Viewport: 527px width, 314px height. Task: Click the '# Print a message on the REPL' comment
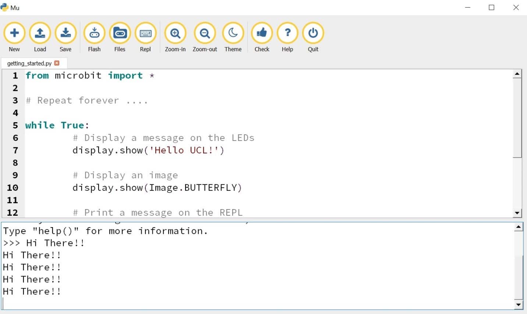pos(158,212)
